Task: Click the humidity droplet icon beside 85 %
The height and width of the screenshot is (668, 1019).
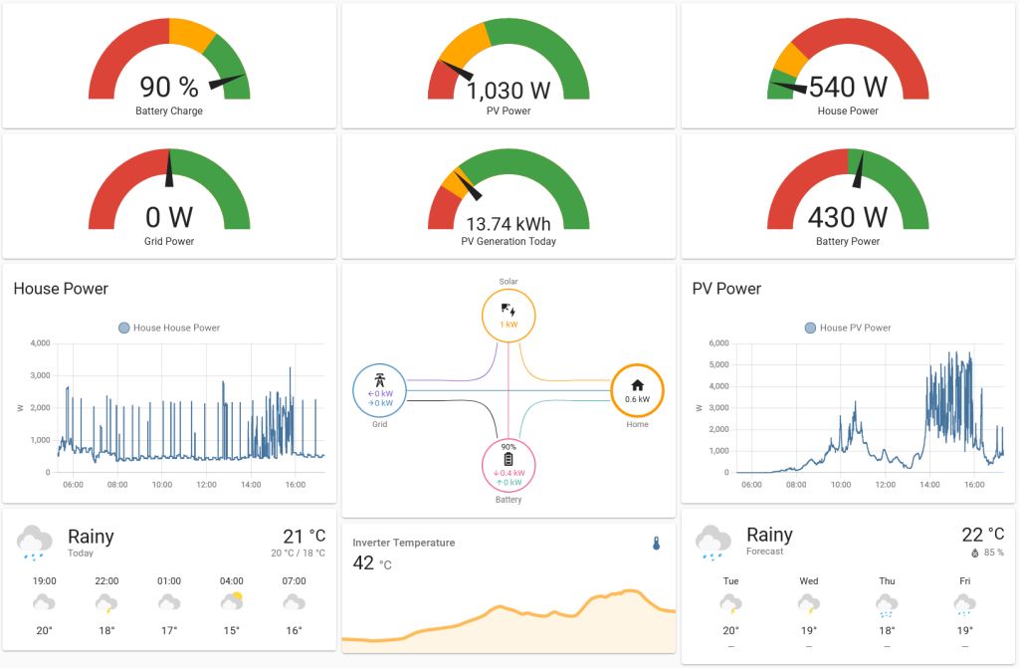Action: [975, 553]
